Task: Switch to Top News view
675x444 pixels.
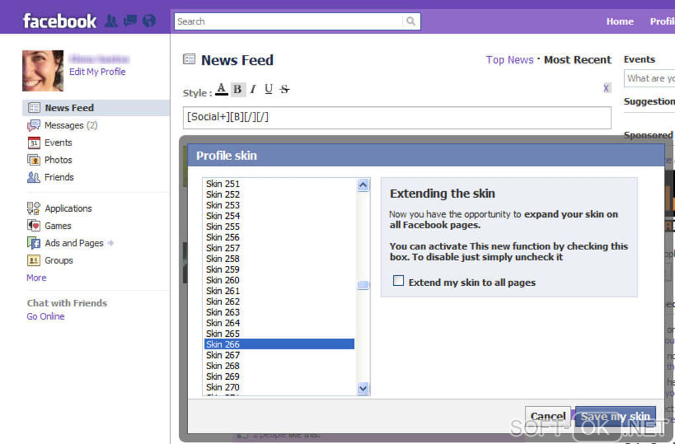Action: click(510, 60)
